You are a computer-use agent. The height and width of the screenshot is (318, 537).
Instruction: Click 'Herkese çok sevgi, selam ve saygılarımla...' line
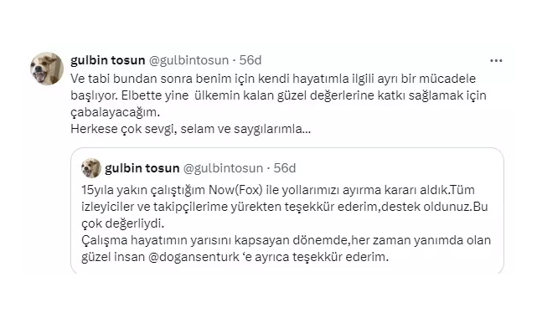point(190,129)
